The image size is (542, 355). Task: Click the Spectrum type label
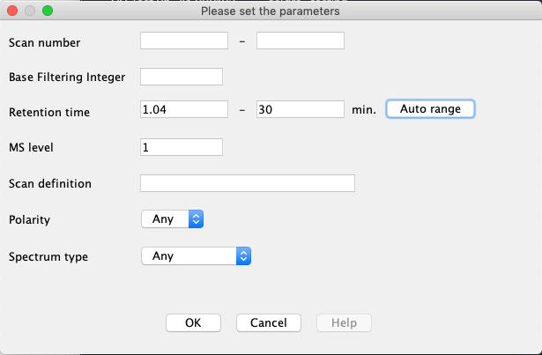[x=48, y=257]
